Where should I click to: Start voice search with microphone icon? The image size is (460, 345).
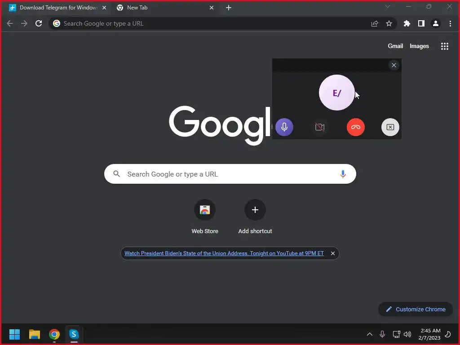pos(343,174)
